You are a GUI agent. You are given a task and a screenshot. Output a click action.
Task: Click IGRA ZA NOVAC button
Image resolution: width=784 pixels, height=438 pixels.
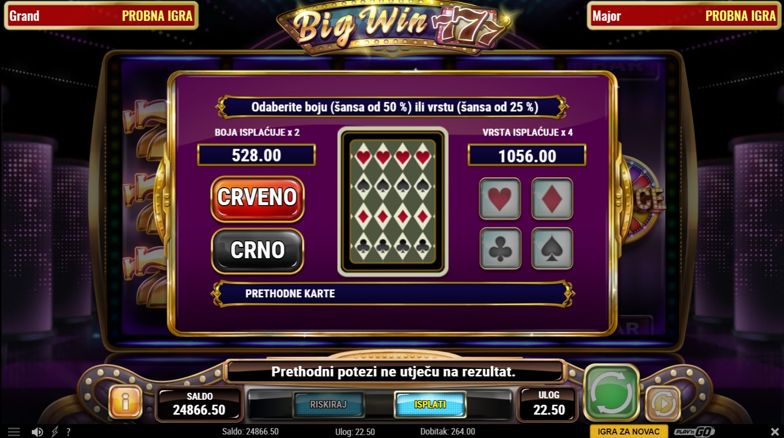coord(629,432)
